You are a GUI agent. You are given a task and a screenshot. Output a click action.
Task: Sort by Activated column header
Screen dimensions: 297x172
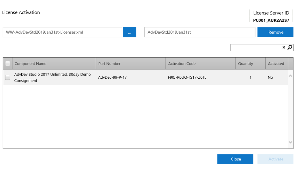pyautogui.click(x=277, y=63)
